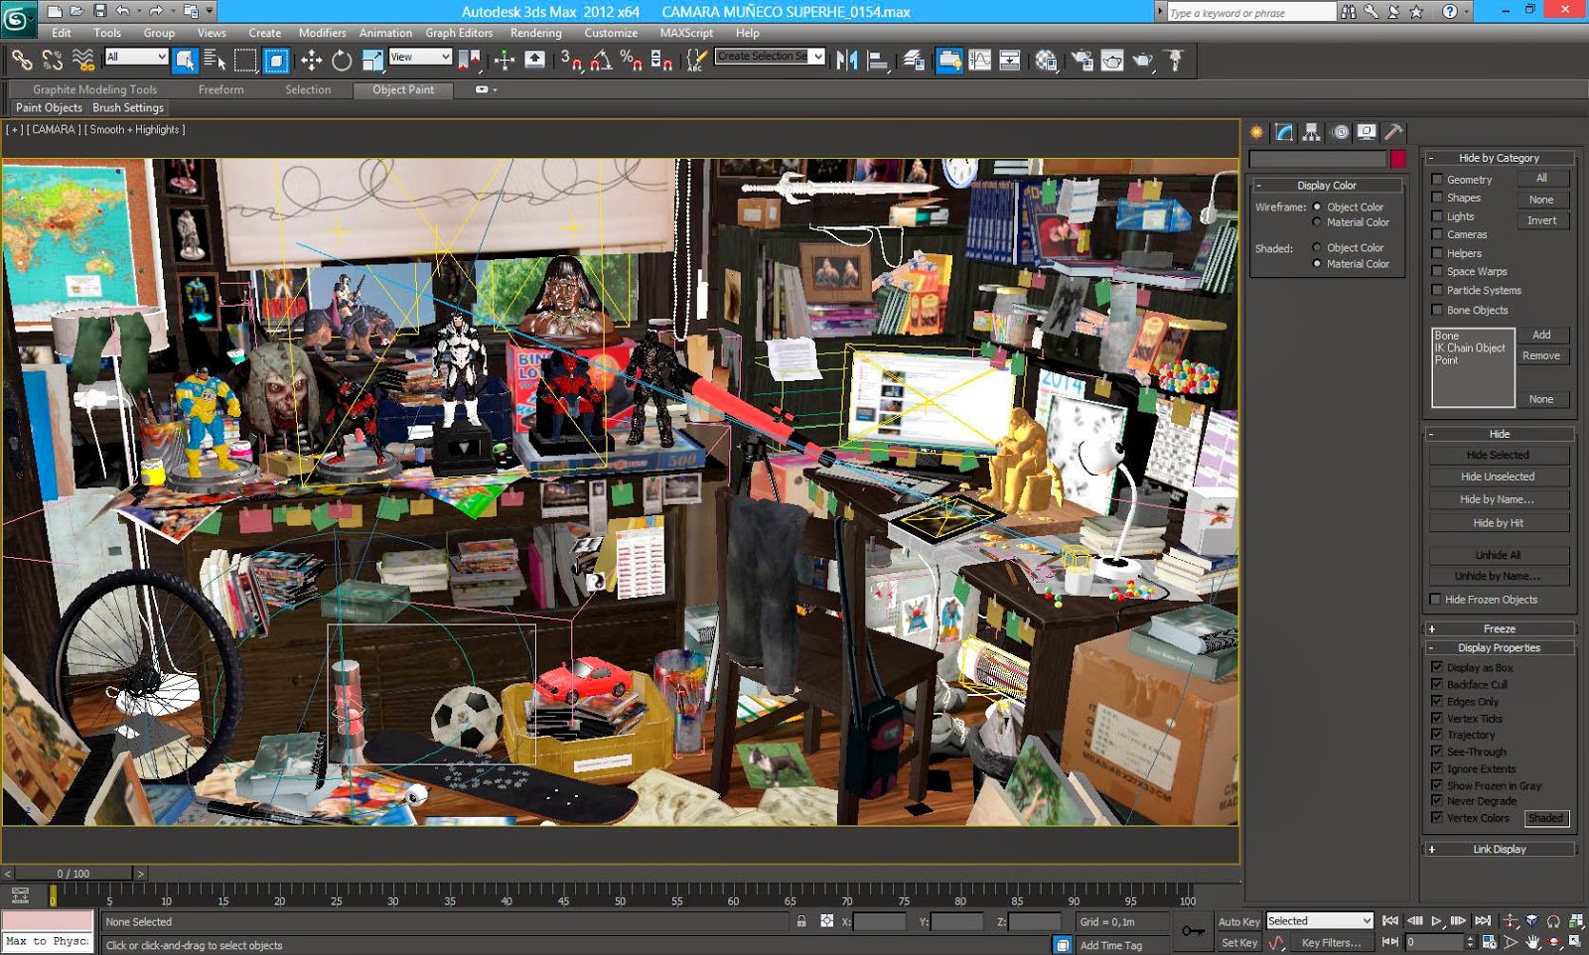Open the Time Configuration icon
The height and width of the screenshot is (955, 1589).
(x=1490, y=942)
